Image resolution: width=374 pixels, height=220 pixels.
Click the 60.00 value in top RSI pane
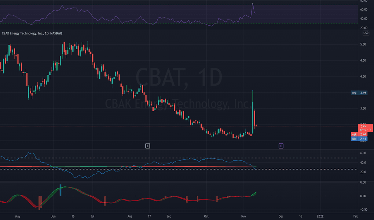pos(364,10)
